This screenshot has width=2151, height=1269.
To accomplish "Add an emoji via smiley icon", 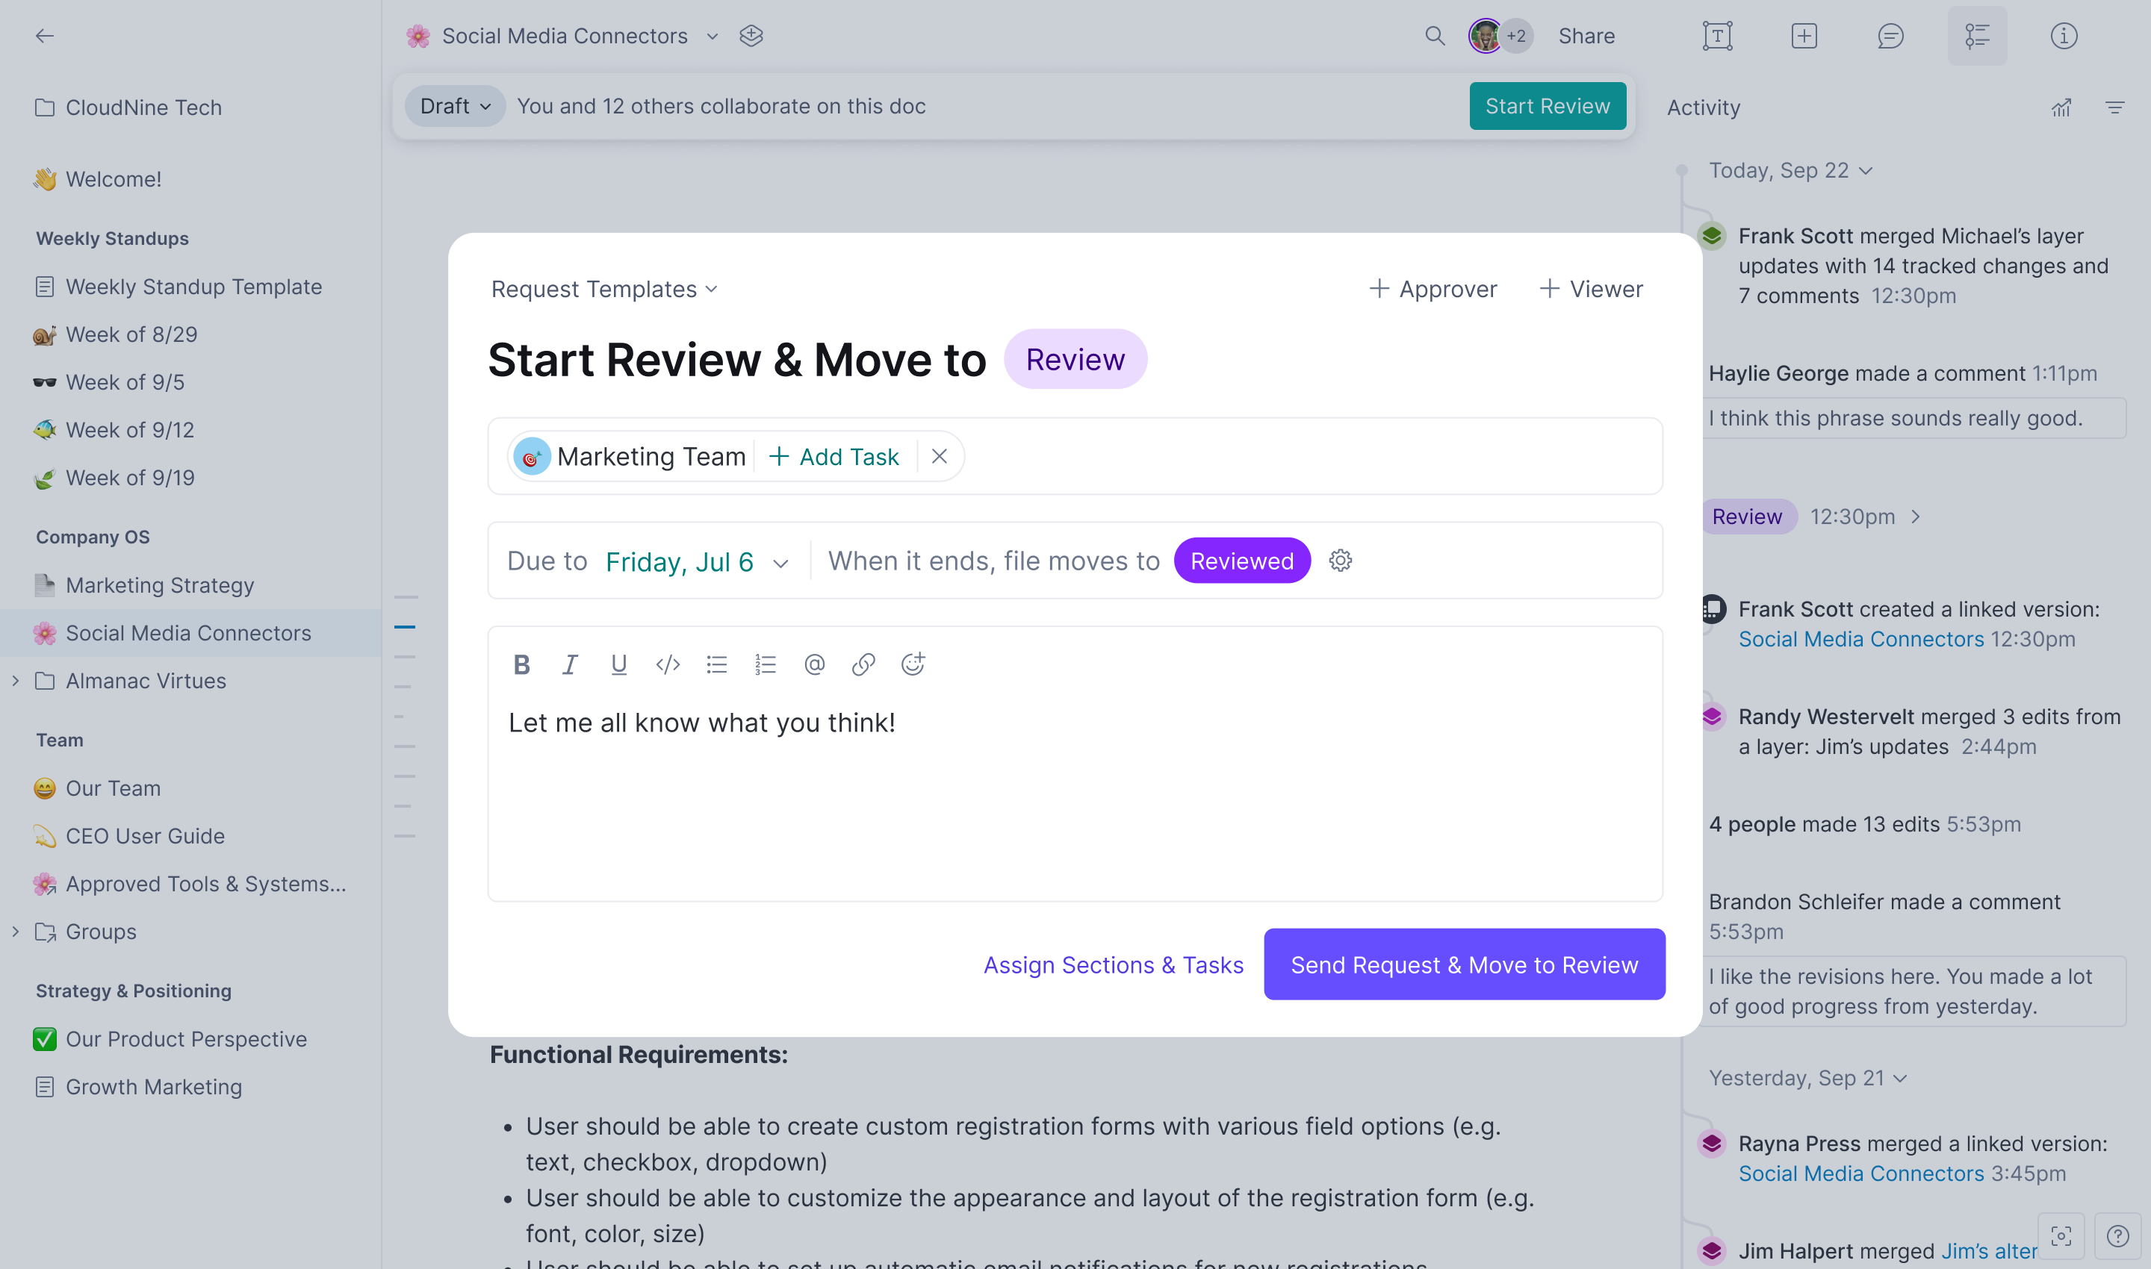I will [x=913, y=664].
